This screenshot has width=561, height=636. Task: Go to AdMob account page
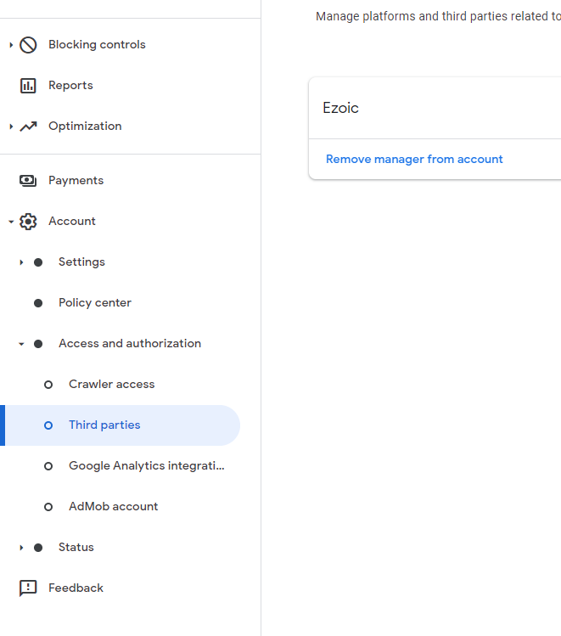click(113, 507)
